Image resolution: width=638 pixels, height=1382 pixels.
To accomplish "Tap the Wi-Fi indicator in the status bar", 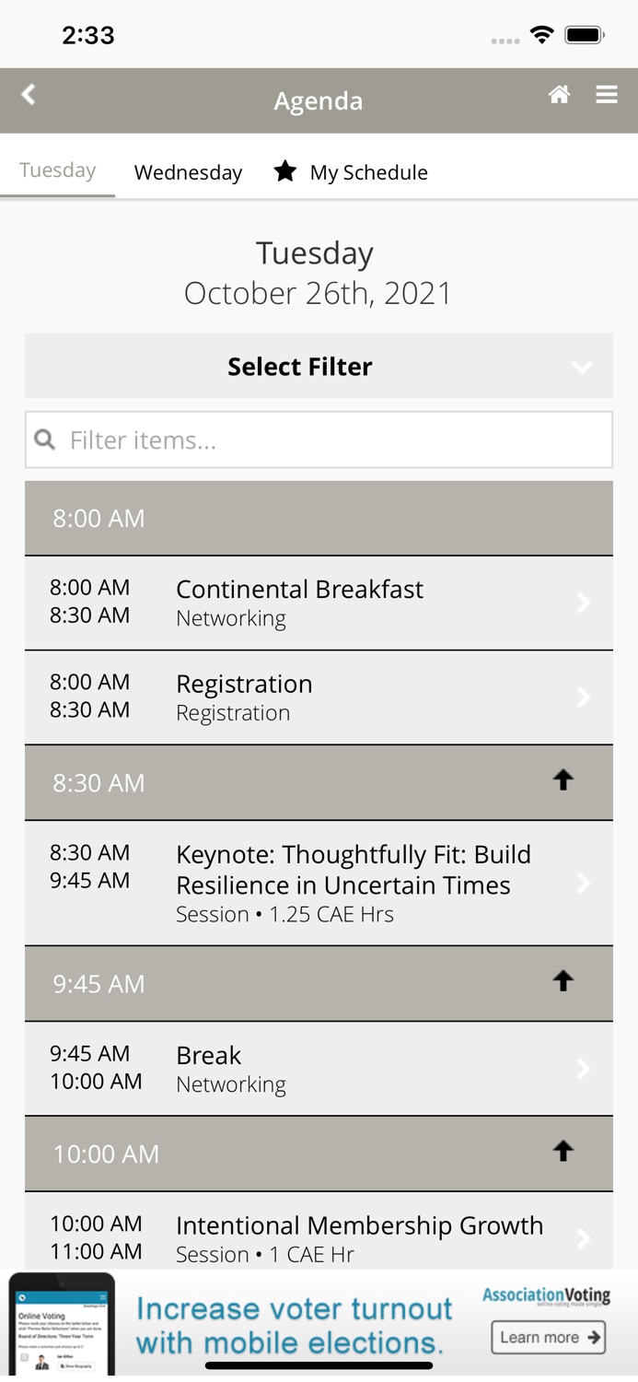I will click(x=541, y=33).
